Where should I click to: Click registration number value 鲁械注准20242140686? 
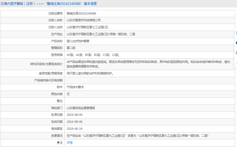pyautogui.click(x=81, y=13)
